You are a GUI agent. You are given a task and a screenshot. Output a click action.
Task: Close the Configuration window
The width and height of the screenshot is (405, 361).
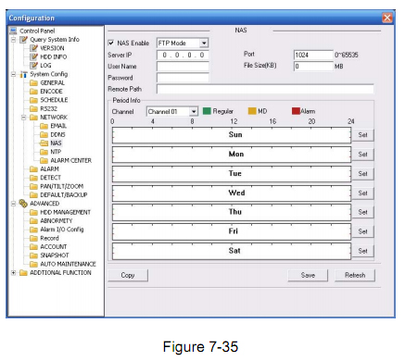387,18
